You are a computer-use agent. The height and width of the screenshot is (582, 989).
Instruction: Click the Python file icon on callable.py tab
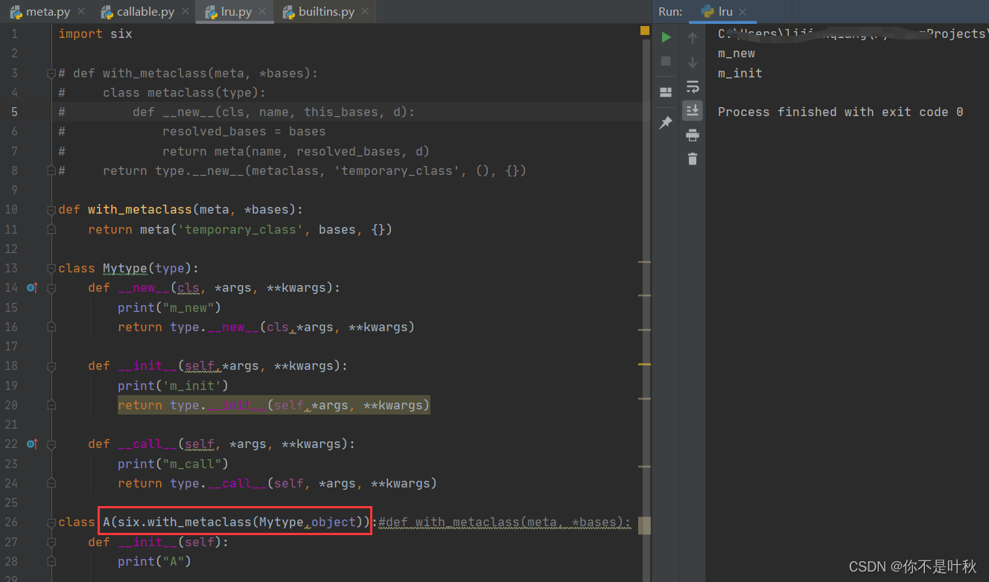coord(106,12)
